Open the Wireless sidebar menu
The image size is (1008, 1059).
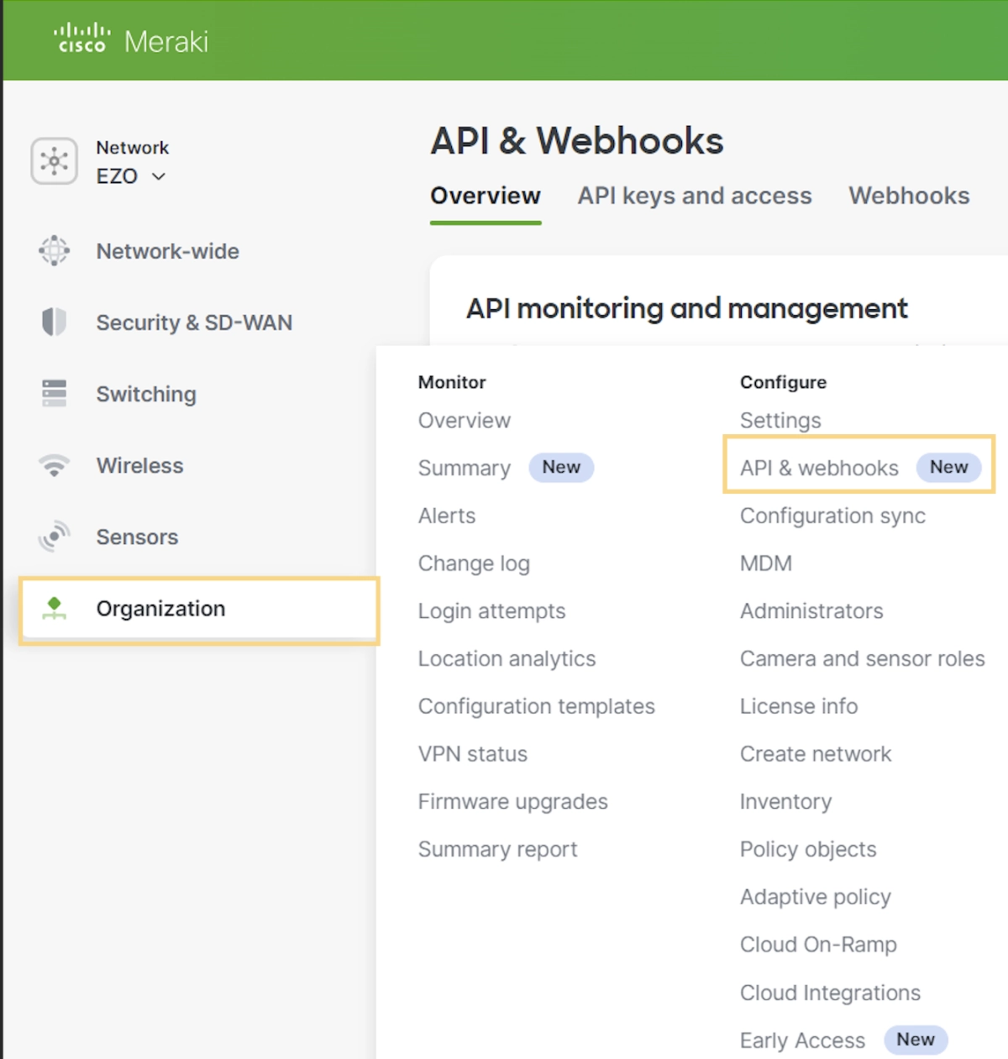pos(139,465)
